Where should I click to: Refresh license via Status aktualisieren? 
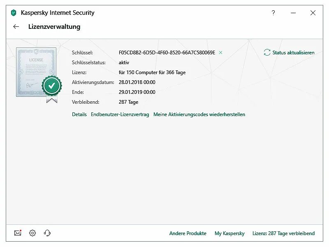point(289,53)
